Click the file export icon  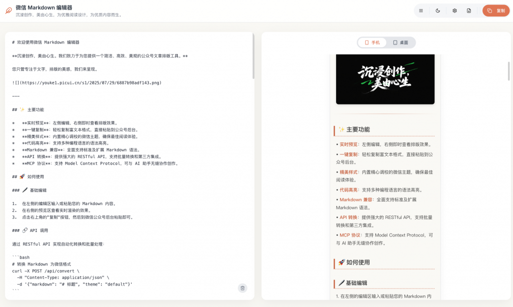[x=469, y=11]
